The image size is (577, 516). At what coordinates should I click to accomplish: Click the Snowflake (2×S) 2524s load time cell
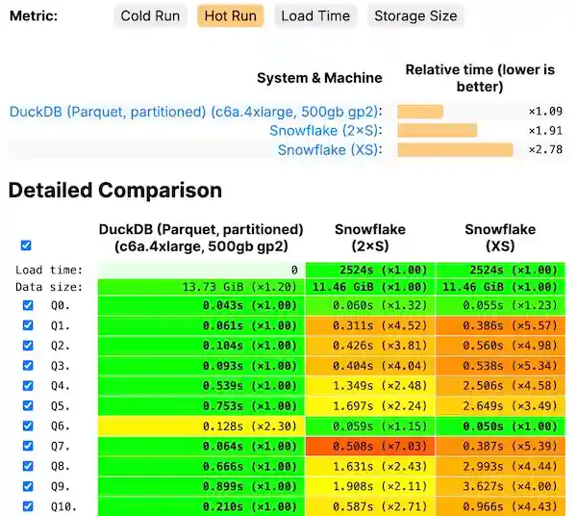[370, 270]
